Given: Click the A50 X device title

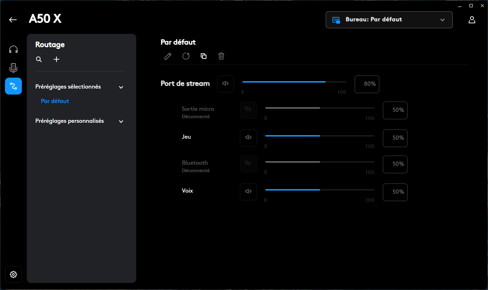Looking at the screenshot, I should pos(45,19).
